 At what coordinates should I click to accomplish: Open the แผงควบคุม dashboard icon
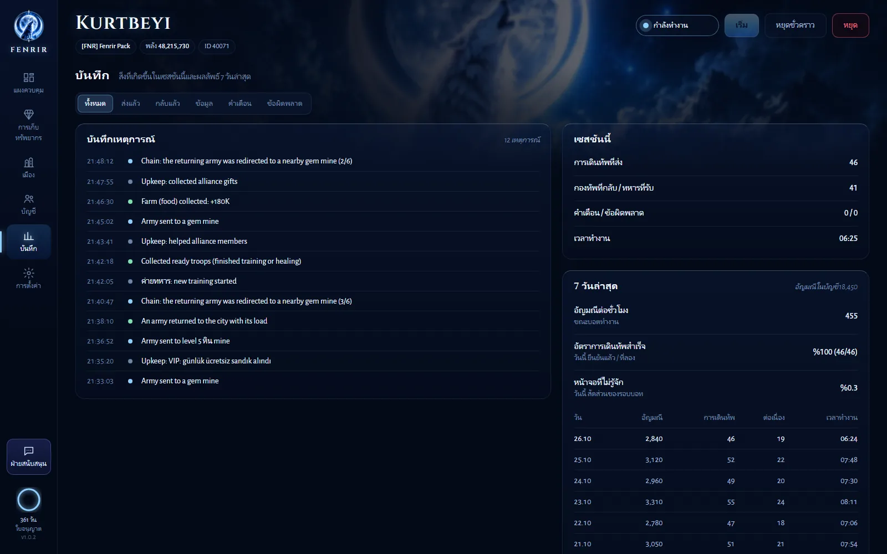[28, 83]
